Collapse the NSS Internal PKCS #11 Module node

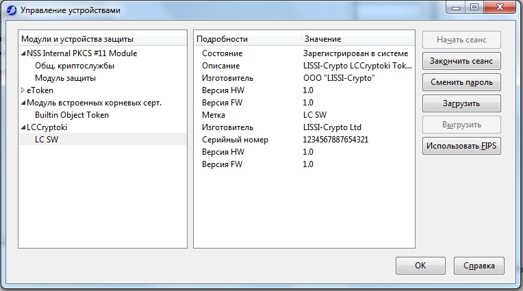(23, 53)
